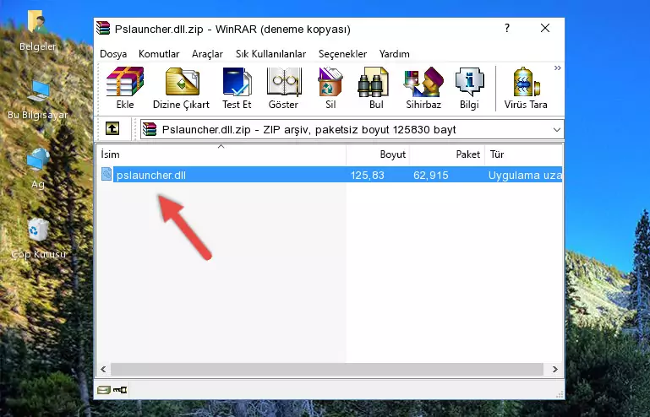Run Test Et archive test
This screenshot has height=417, width=650.
coord(237,88)
